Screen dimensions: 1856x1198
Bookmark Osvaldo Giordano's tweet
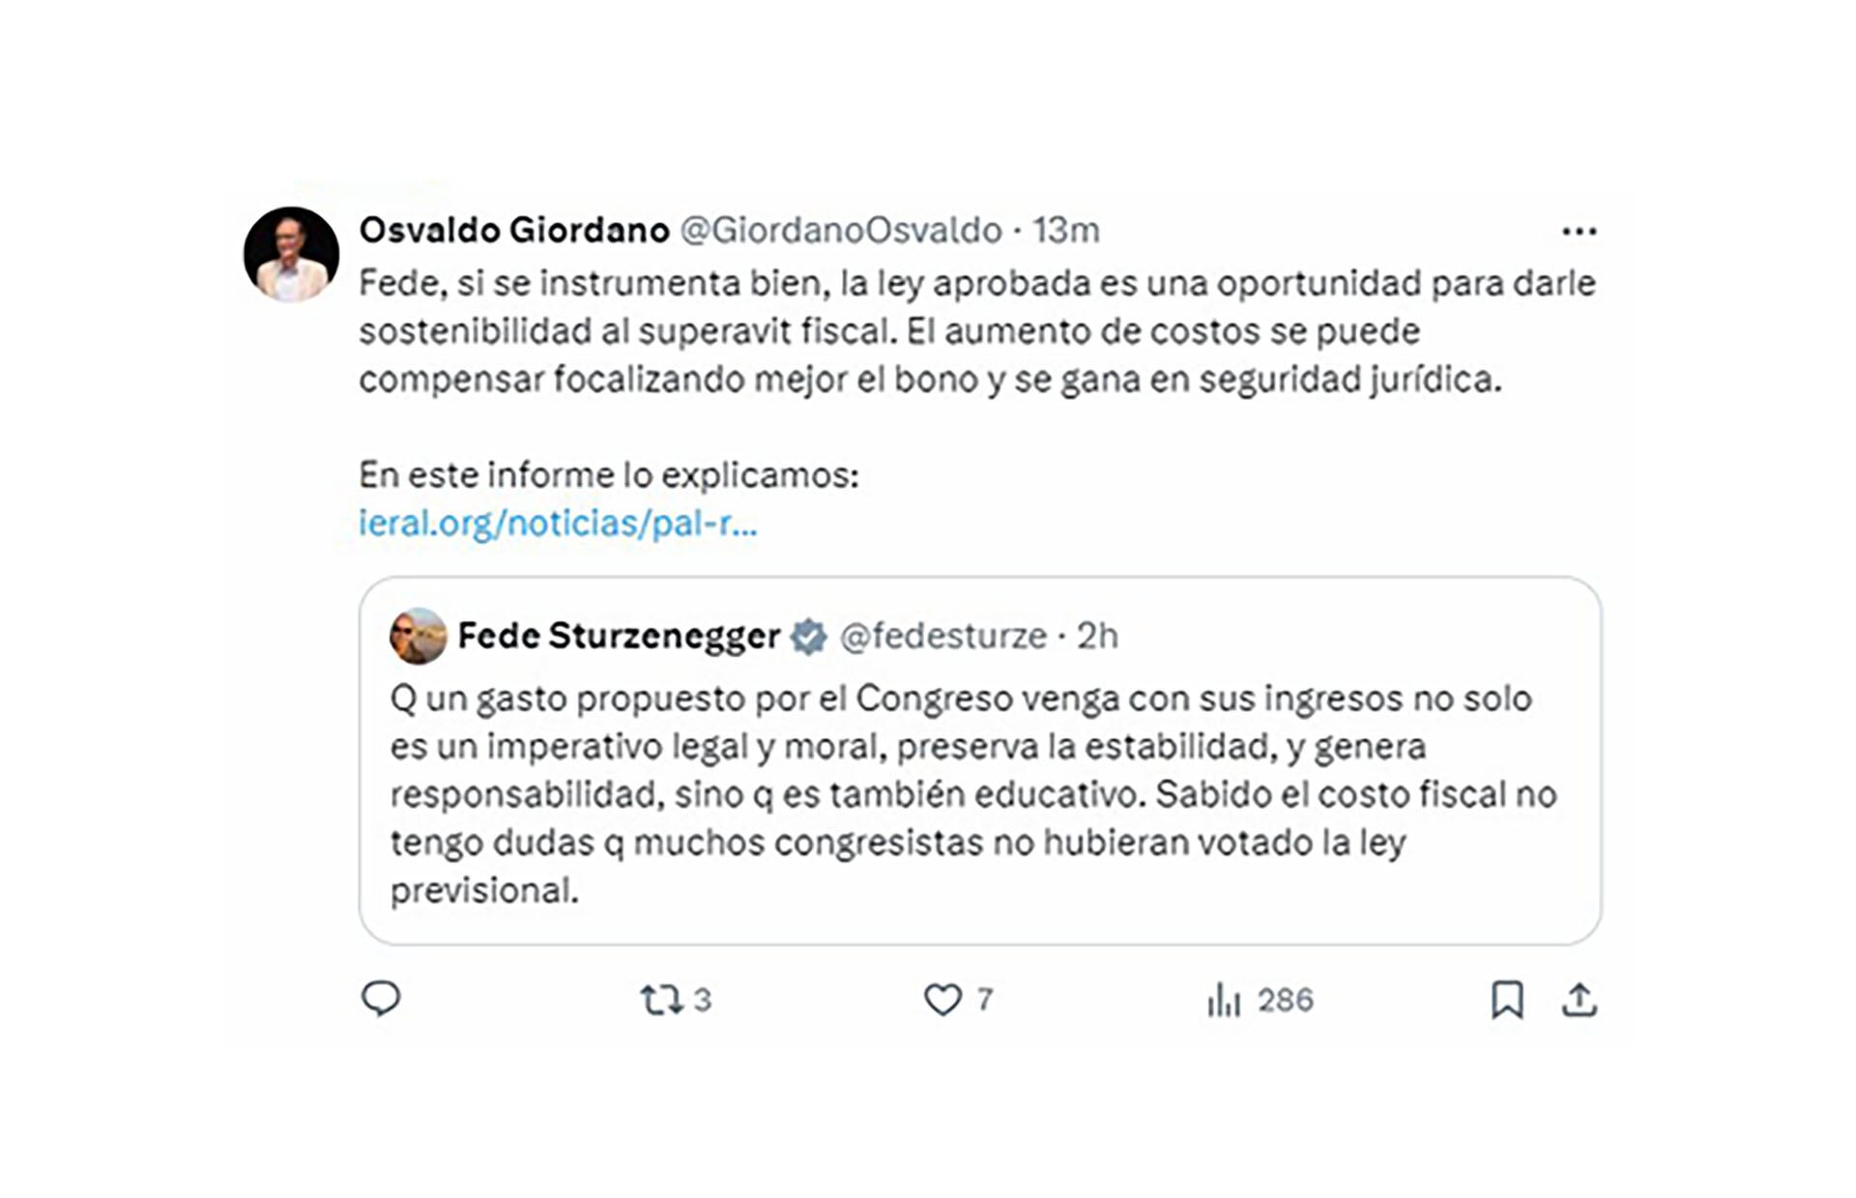(x=1506, y=999)
